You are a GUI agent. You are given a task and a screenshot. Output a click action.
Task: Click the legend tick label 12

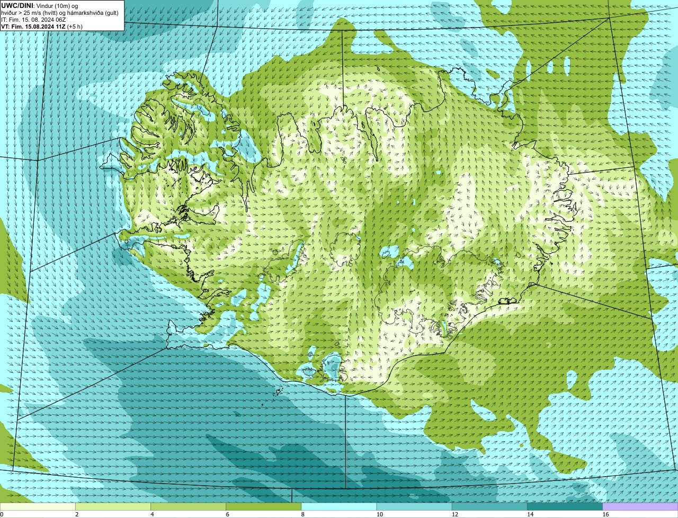[455, 514]
